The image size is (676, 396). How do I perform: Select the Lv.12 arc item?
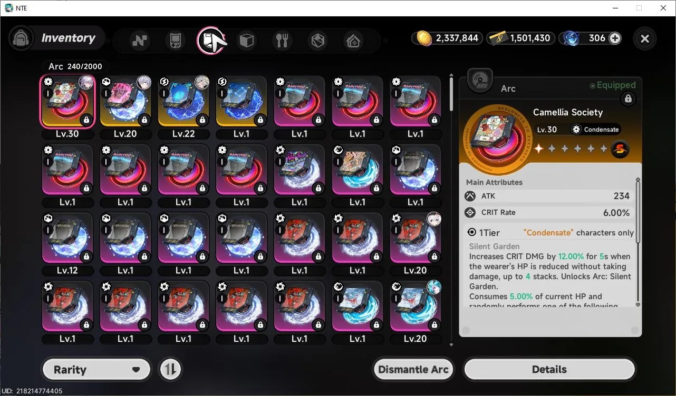67,244
